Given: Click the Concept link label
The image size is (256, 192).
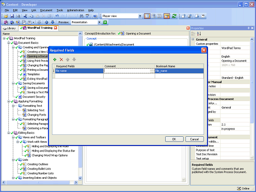Looking at the screenshot, I should pos(92,38).
